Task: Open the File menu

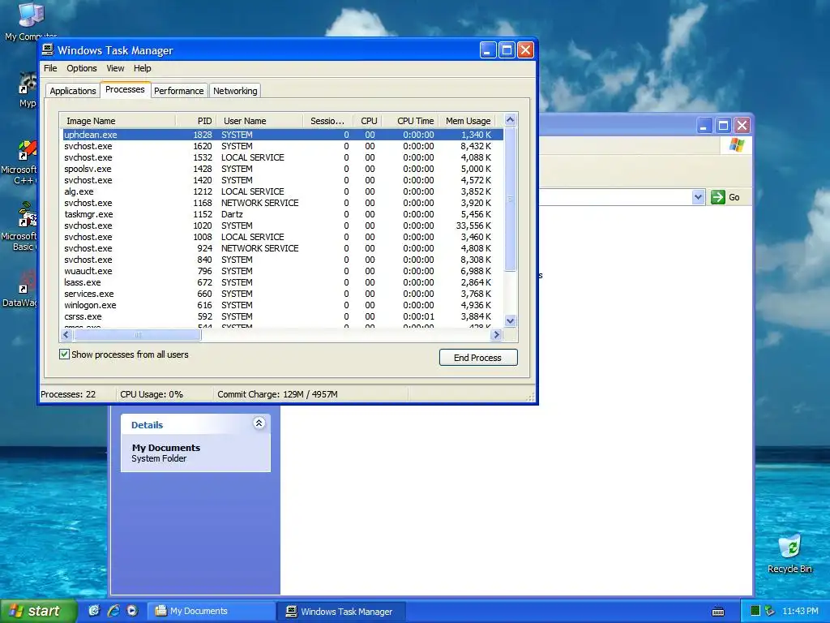Action: [x=50, y=68]
